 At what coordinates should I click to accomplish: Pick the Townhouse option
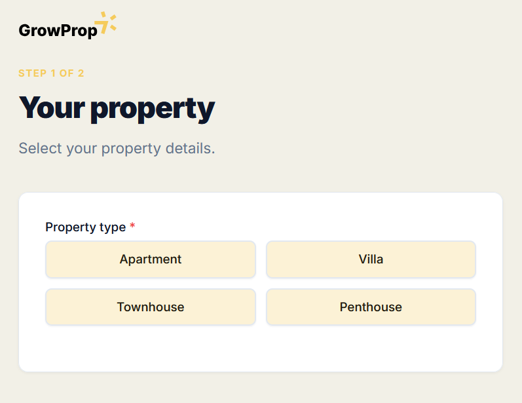pos(151,307)
